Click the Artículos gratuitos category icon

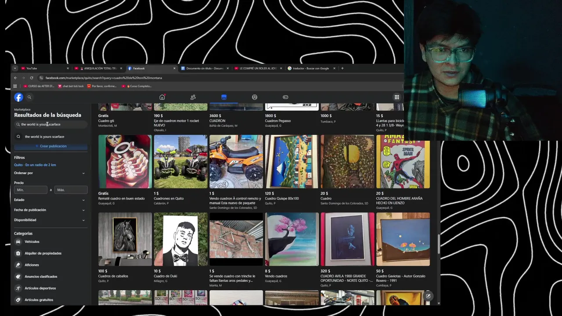click(x=18, y=300)
